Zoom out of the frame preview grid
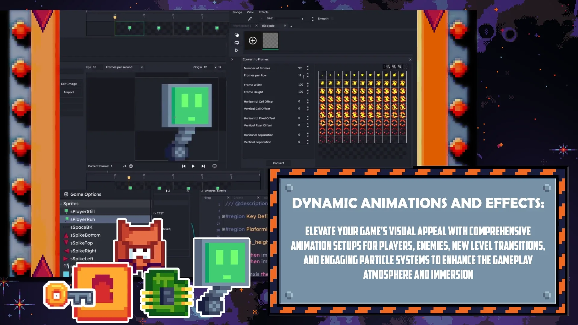The image size is (578, 325). (388, 67)
